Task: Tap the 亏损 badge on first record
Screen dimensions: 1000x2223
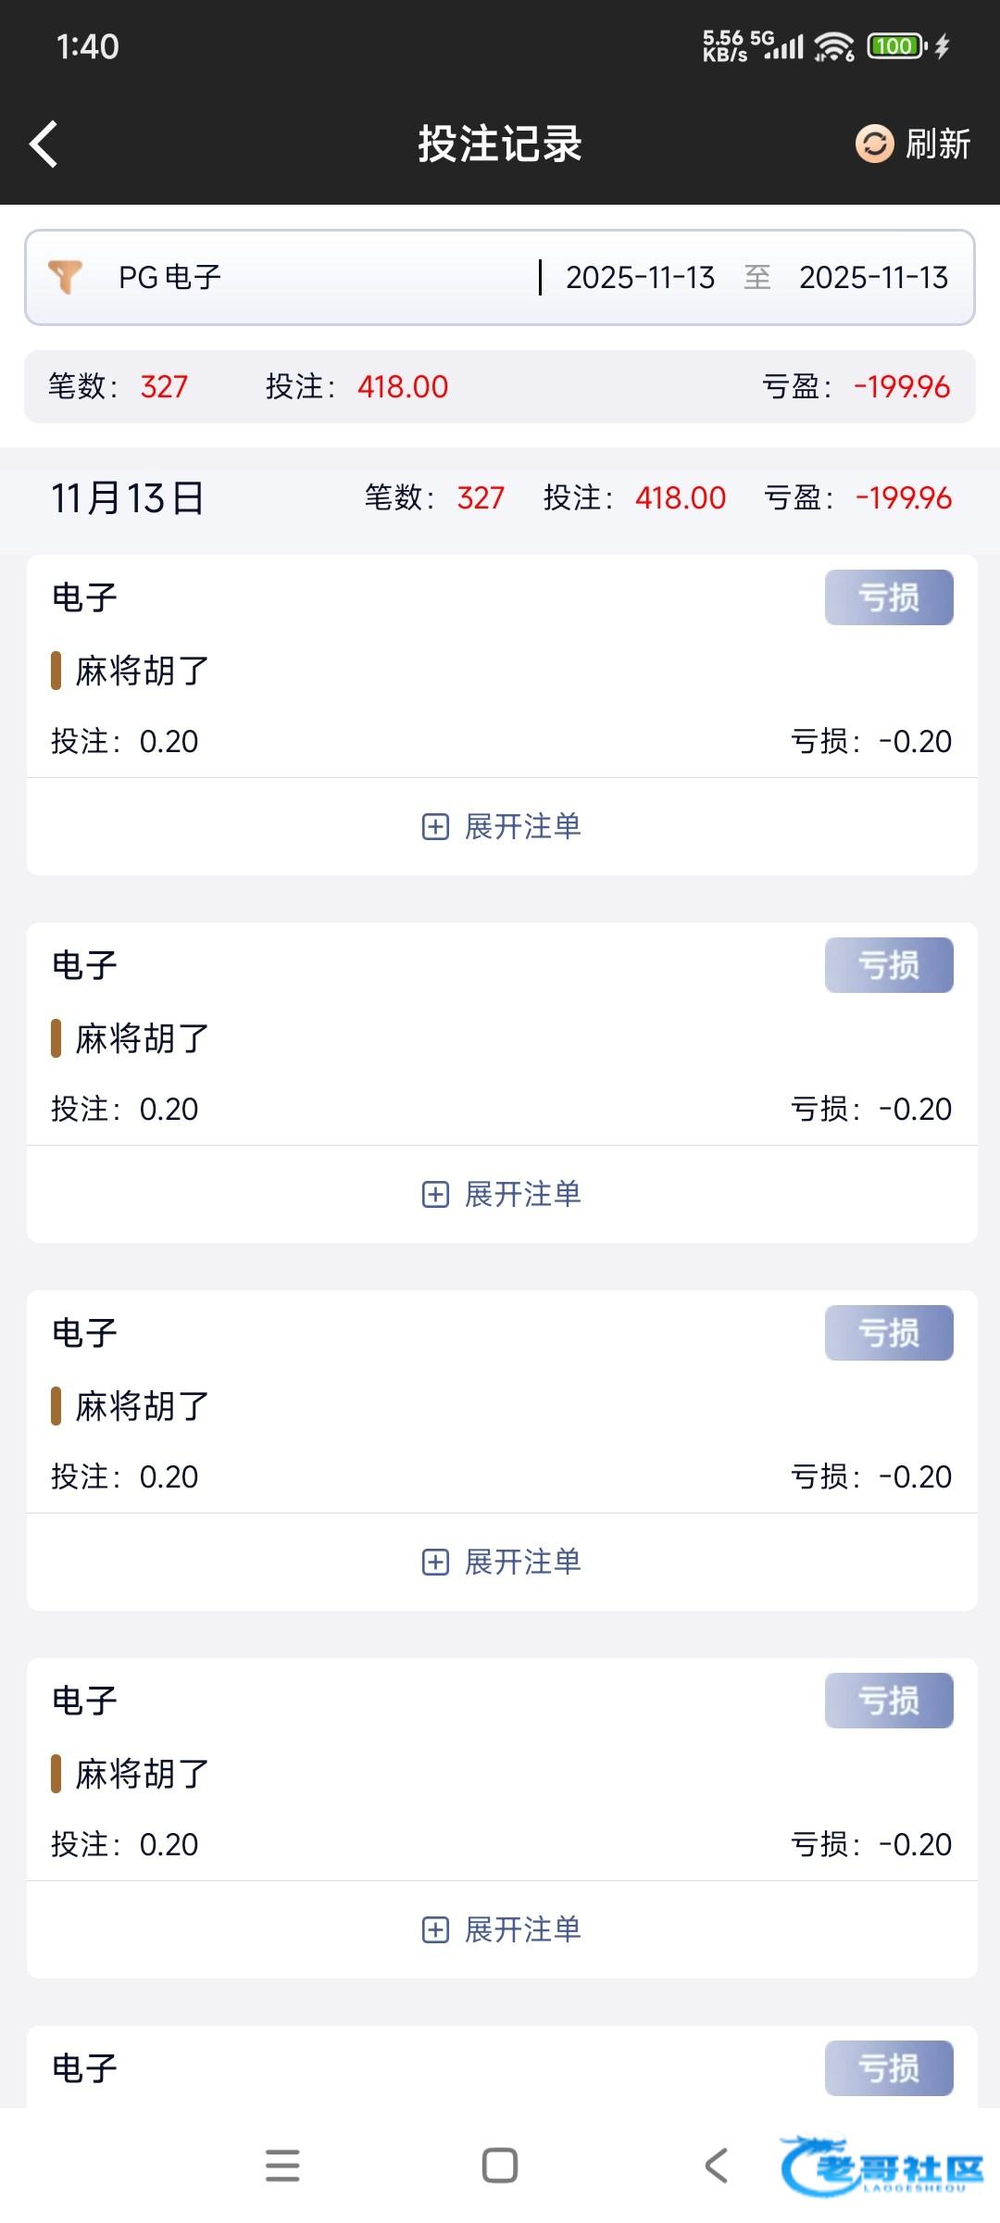Action: [x=889, y=597]
